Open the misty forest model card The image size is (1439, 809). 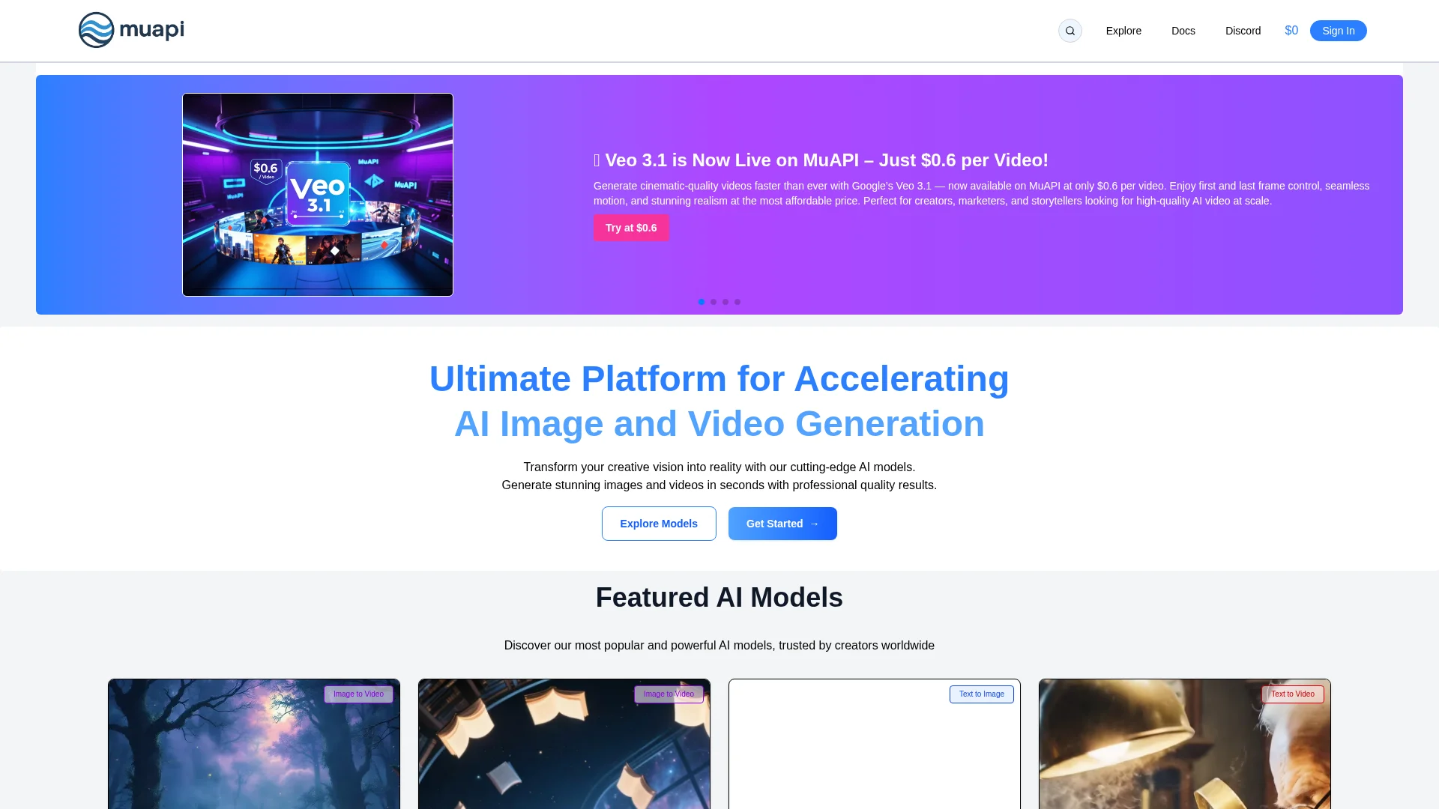[x=254, y=745]
